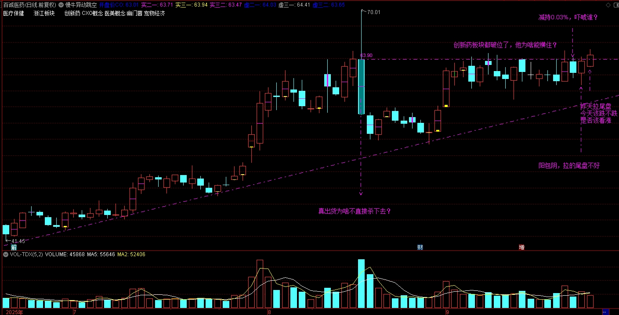Click the MA2: 52406 readout
The height and width of the screenshot is (315, 619).
pyautogui.click(x=131, y=254)
